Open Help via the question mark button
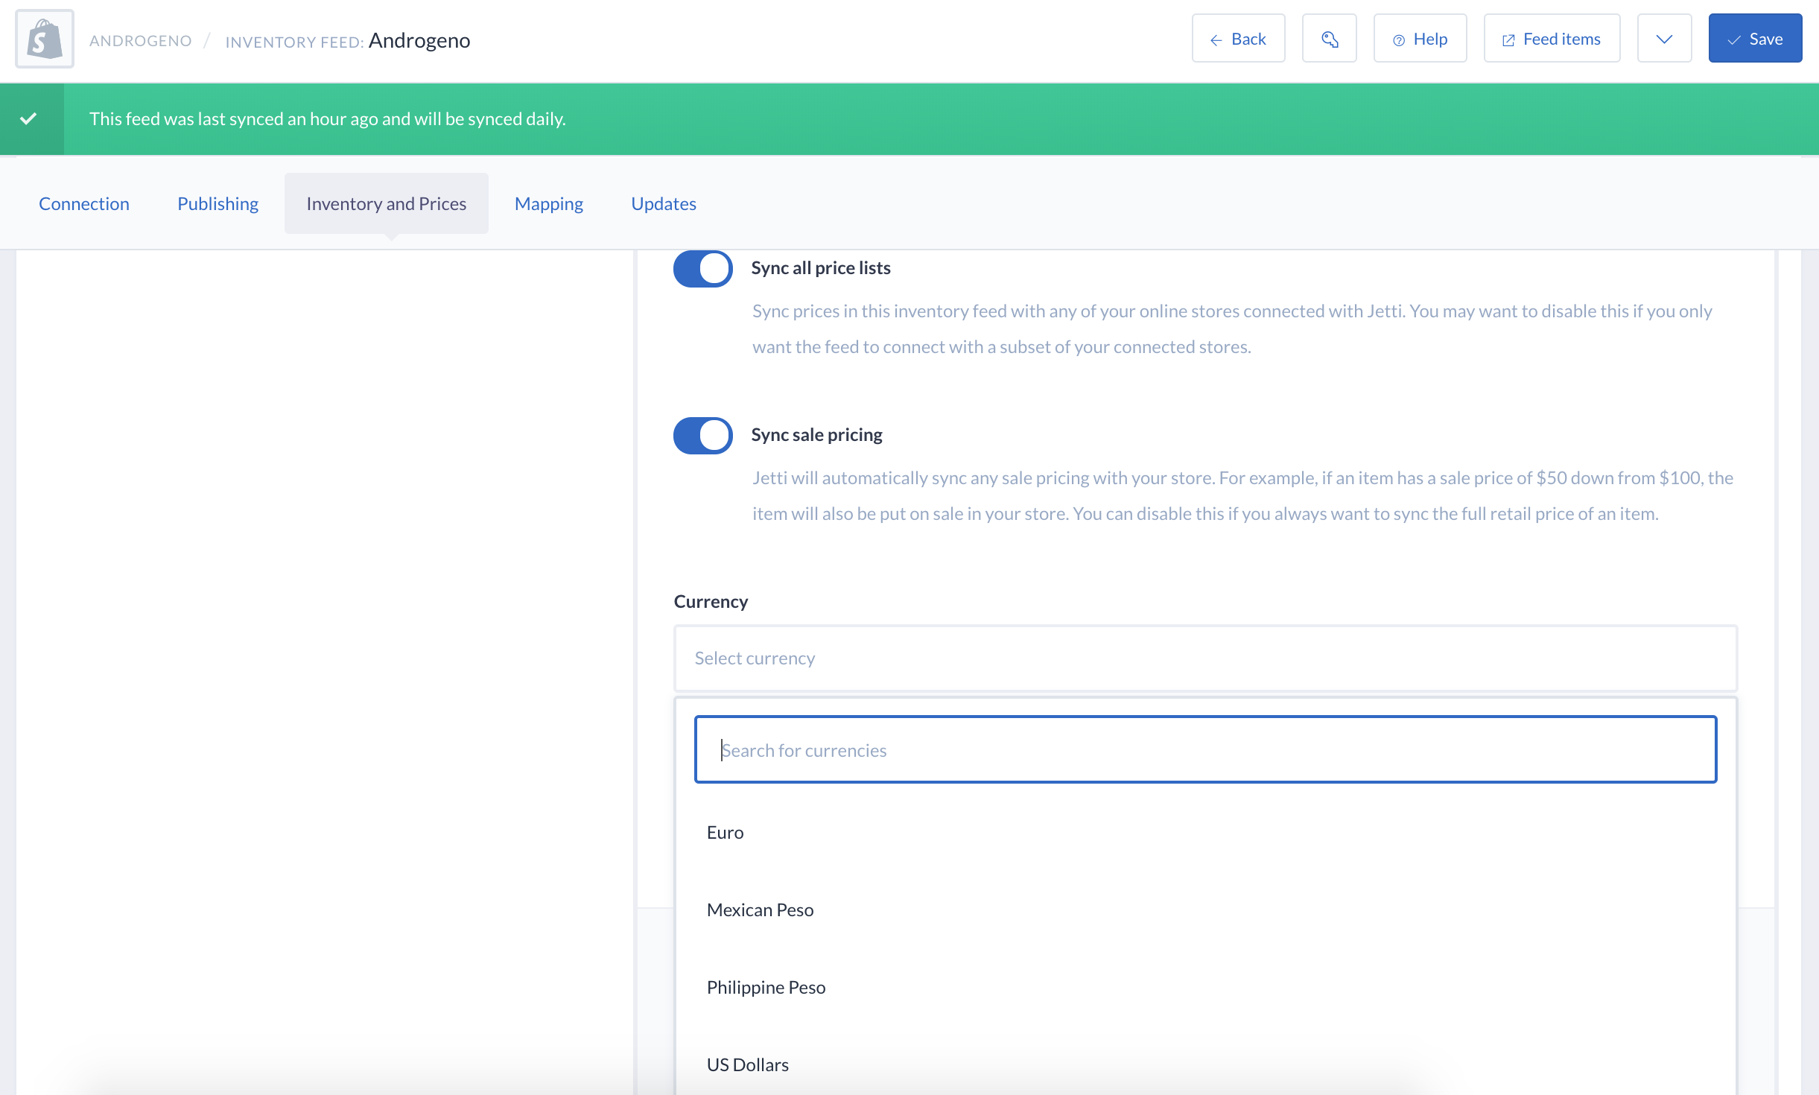The image size is (1819, 1095). click(x=1420, y=39)
